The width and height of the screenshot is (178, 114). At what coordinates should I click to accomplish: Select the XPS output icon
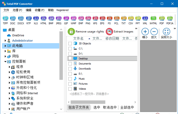95,18
